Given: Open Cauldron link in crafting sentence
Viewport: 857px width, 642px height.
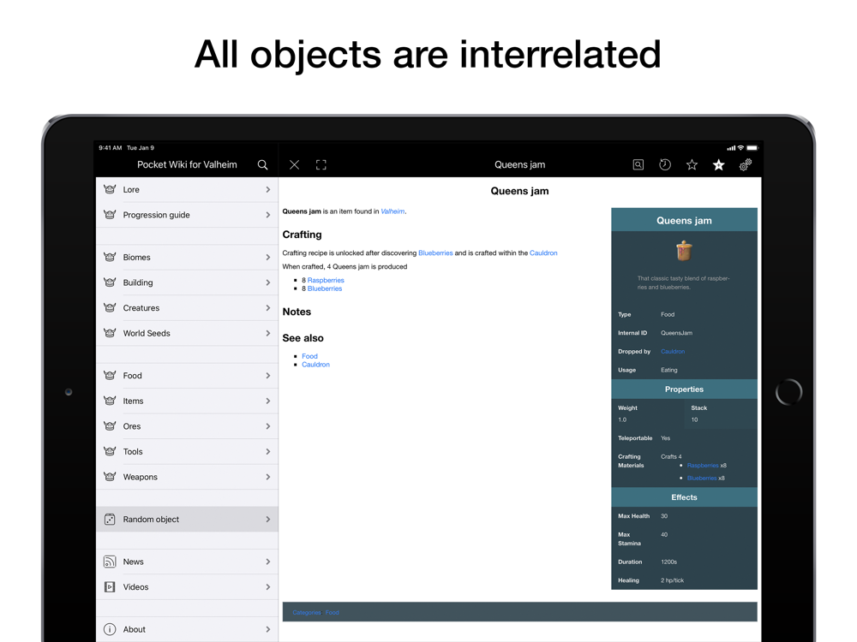Looking at the screenshot, I should point(543,253).
